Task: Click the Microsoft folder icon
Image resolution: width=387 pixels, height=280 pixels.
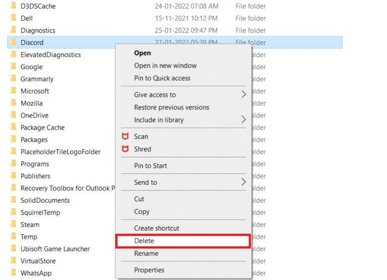Action: coord(14,91)
